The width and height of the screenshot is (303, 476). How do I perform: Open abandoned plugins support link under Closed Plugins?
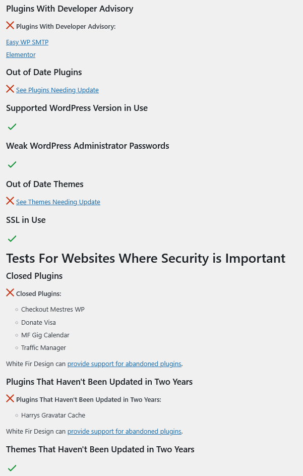[x=124, y=364]
